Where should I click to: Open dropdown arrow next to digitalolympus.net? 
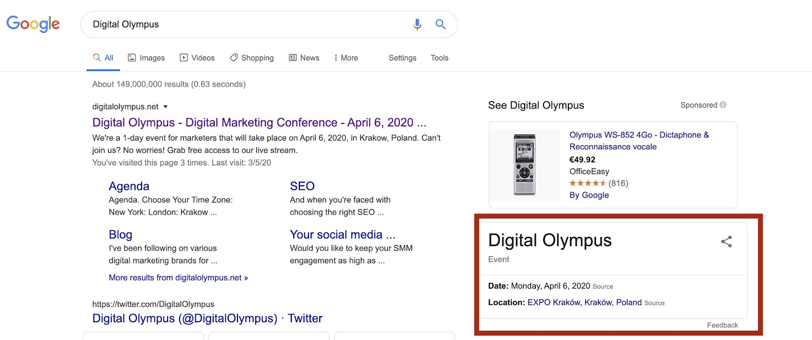[165, 107]
